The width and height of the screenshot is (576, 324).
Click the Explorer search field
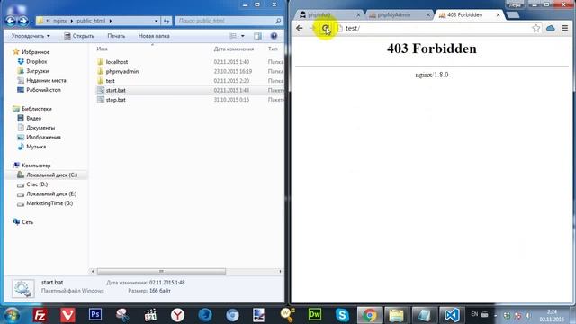(228, 21)
